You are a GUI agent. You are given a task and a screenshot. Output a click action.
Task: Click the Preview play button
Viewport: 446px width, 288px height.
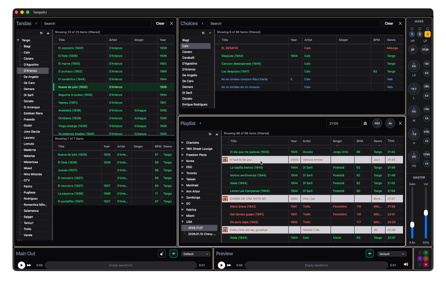pyautogui.click(x=221, y=265)
